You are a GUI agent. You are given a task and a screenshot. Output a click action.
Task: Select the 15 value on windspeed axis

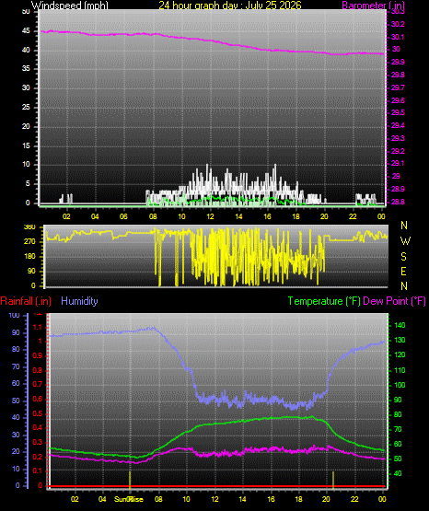[26, 145]
